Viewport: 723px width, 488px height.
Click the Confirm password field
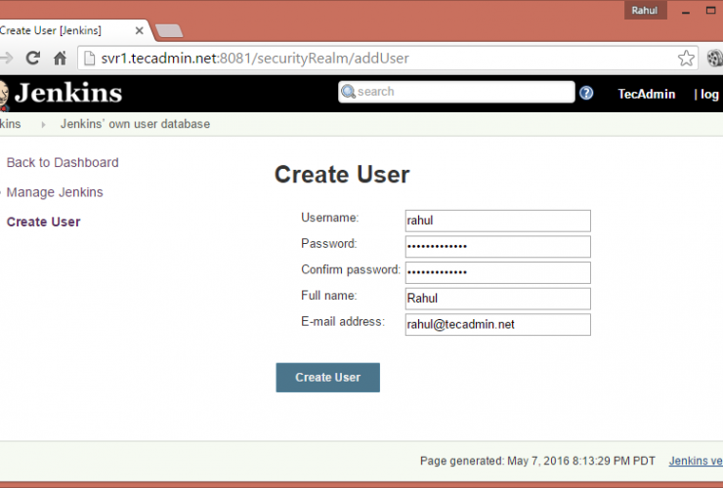[497, 272]
